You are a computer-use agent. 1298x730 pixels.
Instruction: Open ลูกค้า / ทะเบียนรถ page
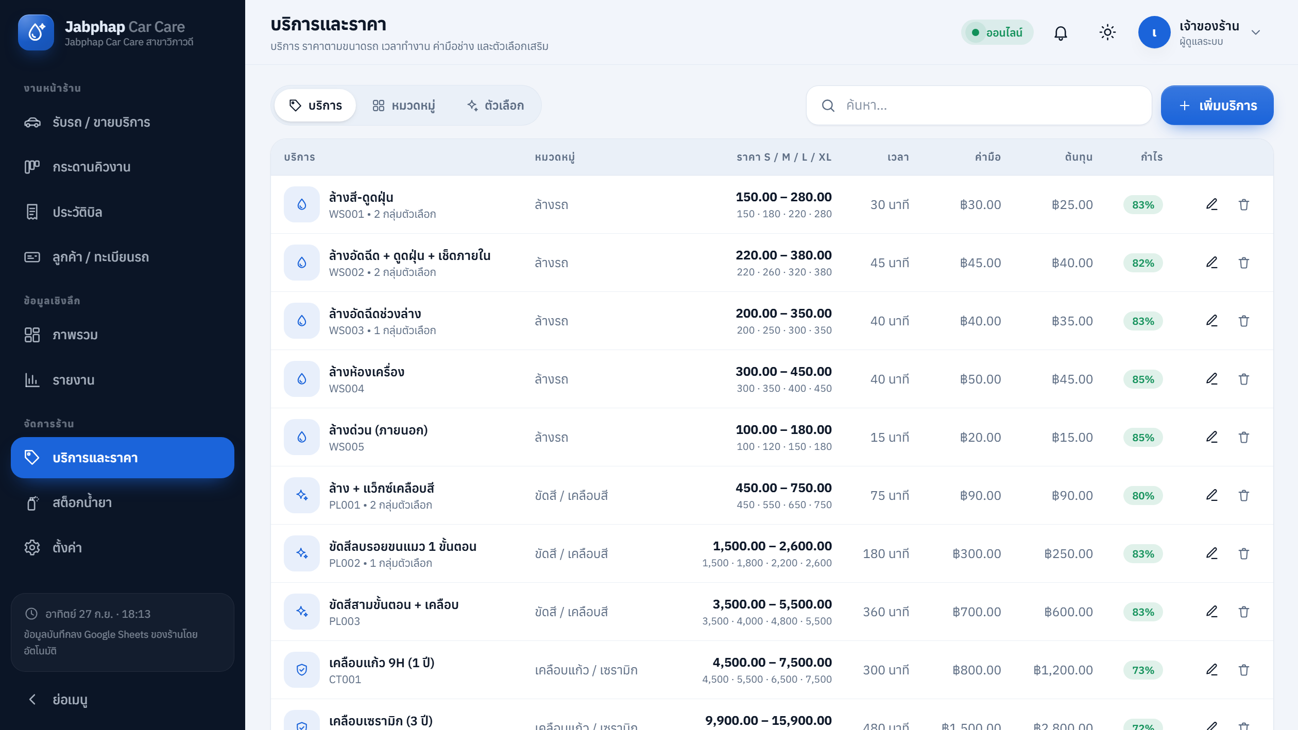[123, 257]
